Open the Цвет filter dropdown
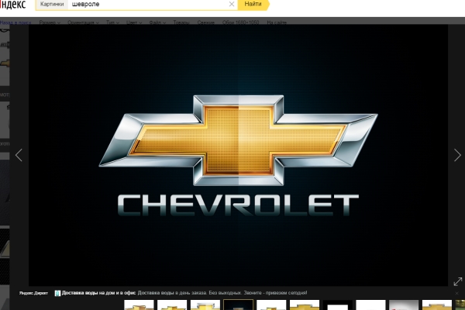This screenshot has height=310, width=465. pyautogui.click(x=134, y=22)
